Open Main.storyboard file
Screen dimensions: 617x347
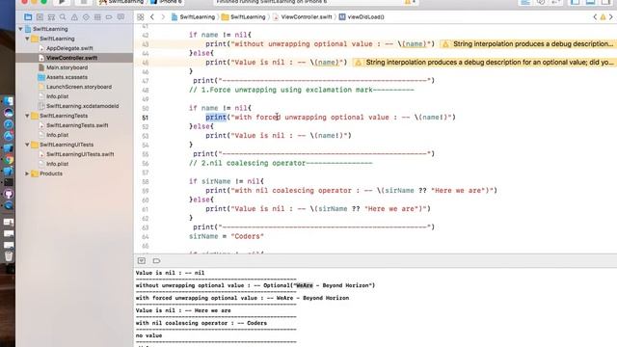pos(67,67)
